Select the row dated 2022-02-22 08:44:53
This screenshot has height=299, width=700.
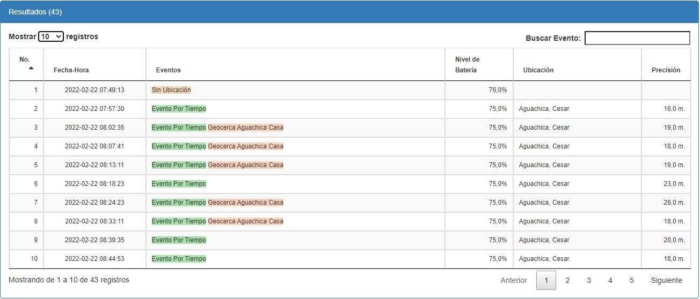pyautogui.click(x=94, y=259)
